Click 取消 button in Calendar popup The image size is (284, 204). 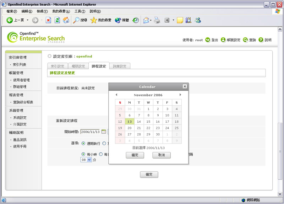162,155
